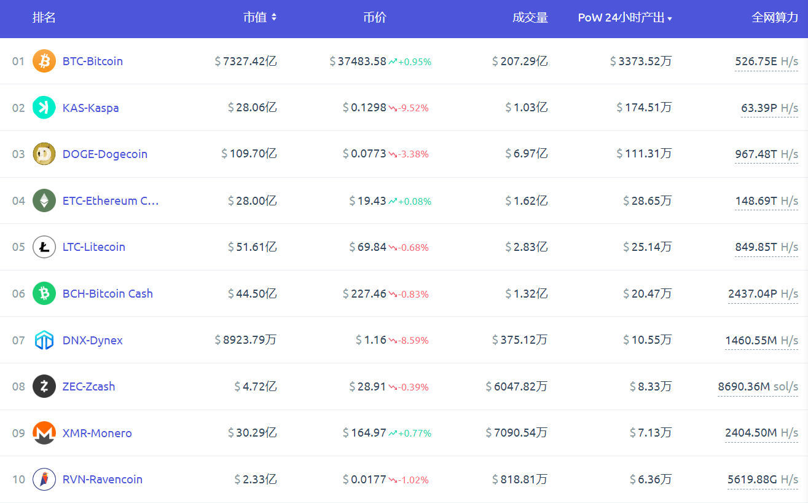Expand the truncated ETC-Ethereum C... name
The height and width of the screenshot is (503, 808).
111,200
